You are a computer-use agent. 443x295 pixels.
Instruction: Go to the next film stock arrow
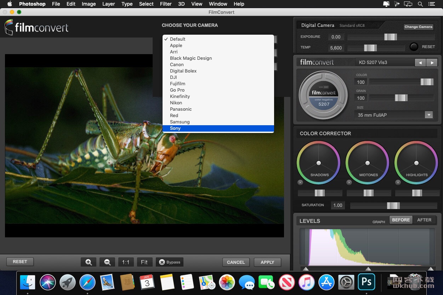(x=432, y=63)
